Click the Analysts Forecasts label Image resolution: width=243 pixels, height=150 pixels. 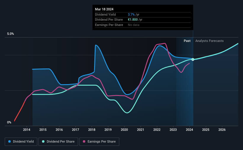coord(209,41)
